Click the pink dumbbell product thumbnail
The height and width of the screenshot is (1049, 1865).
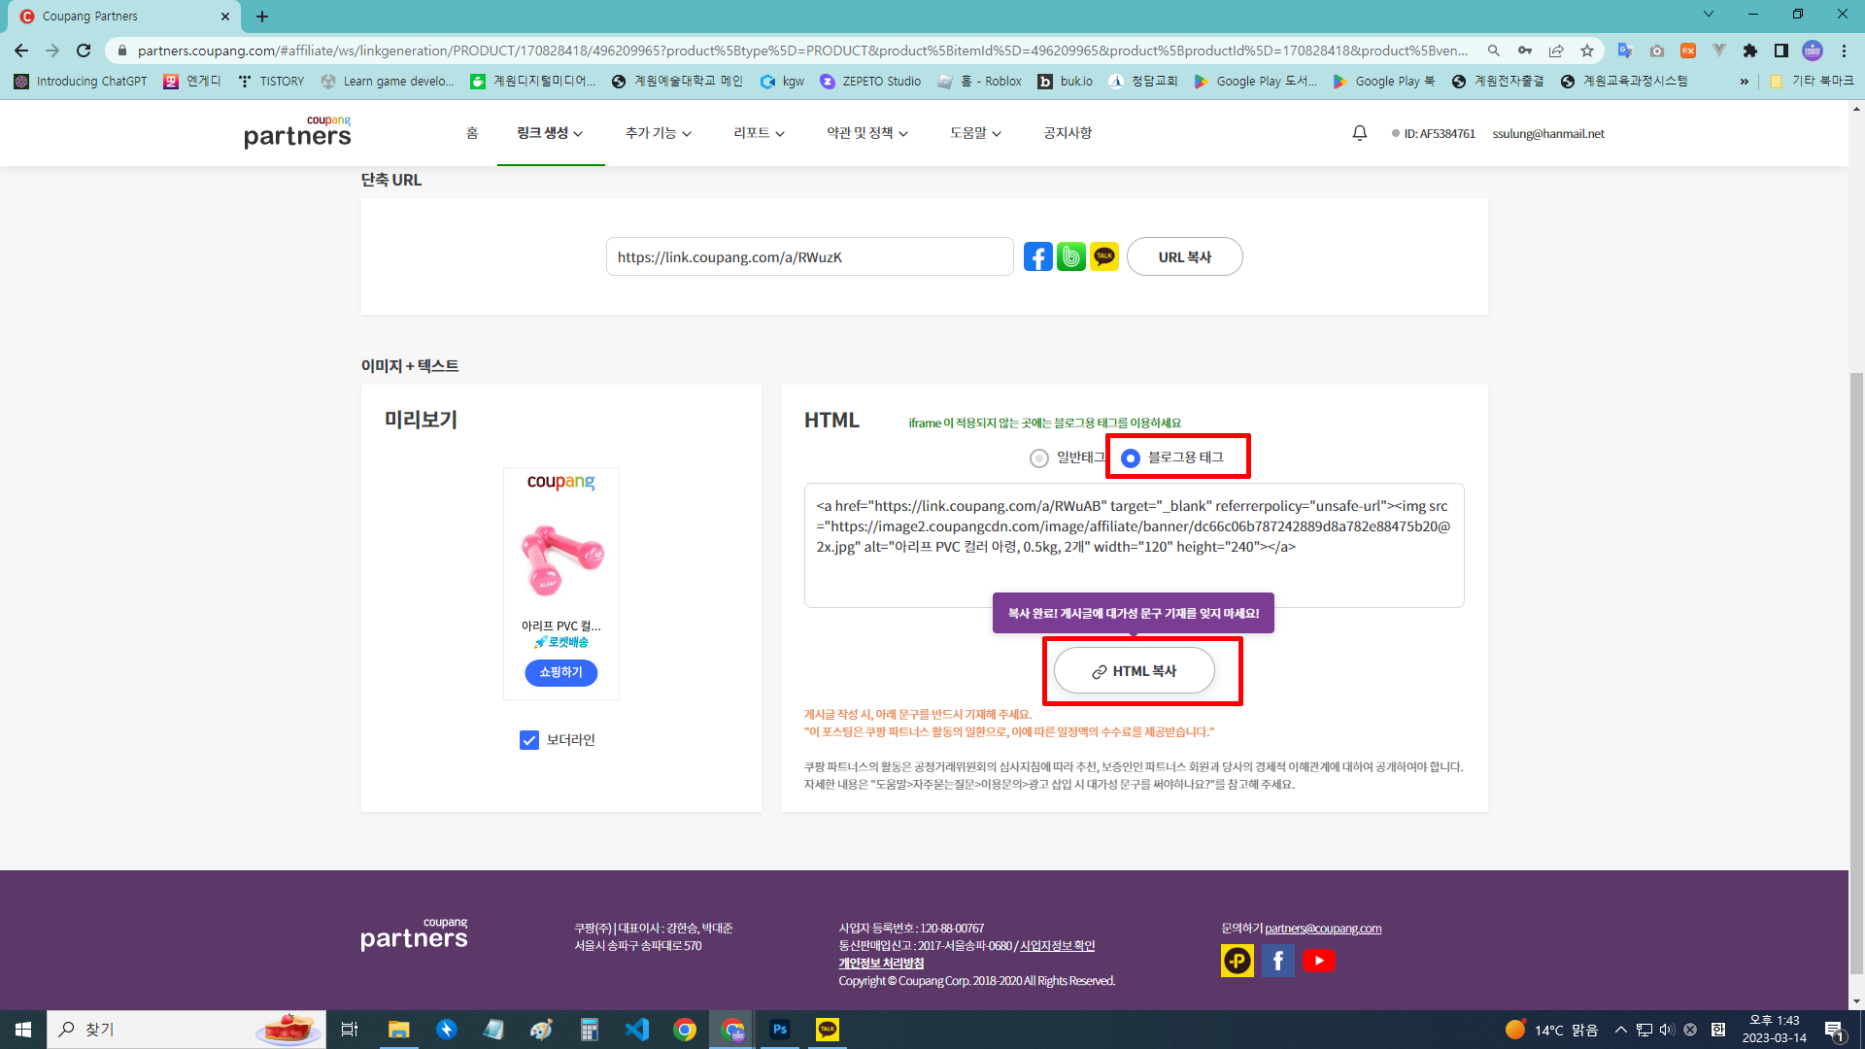click(561, 559)
